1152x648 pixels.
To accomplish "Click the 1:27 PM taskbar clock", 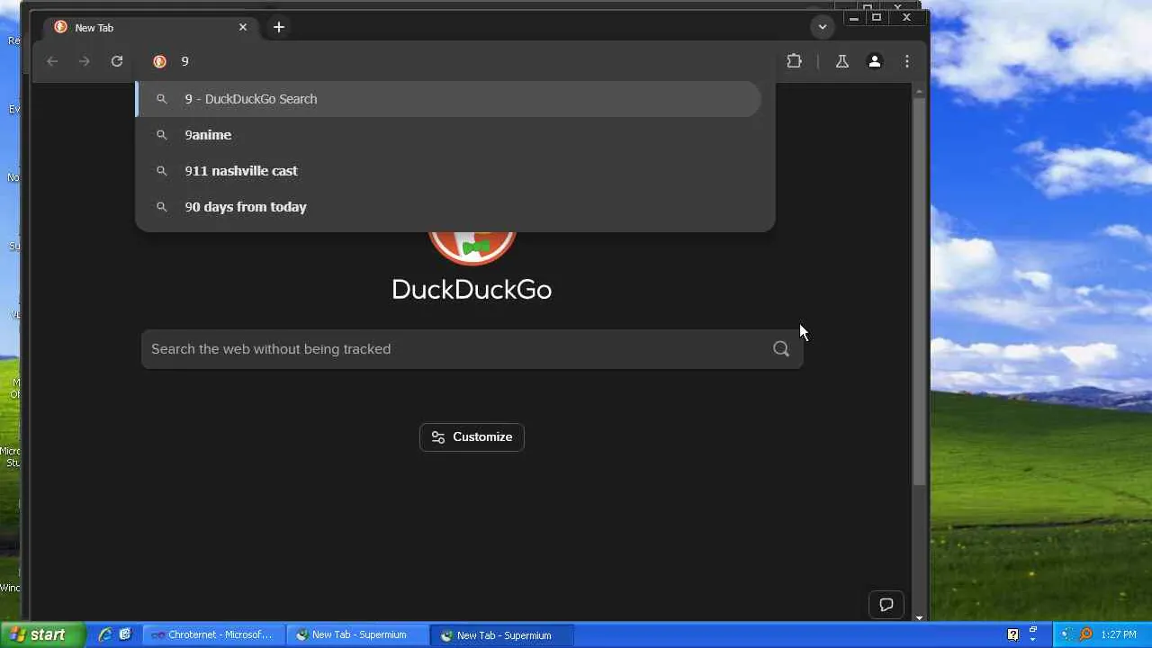I will (x=1119, y=634).
